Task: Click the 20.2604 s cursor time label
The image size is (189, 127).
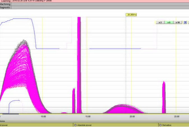Action: 132,15
